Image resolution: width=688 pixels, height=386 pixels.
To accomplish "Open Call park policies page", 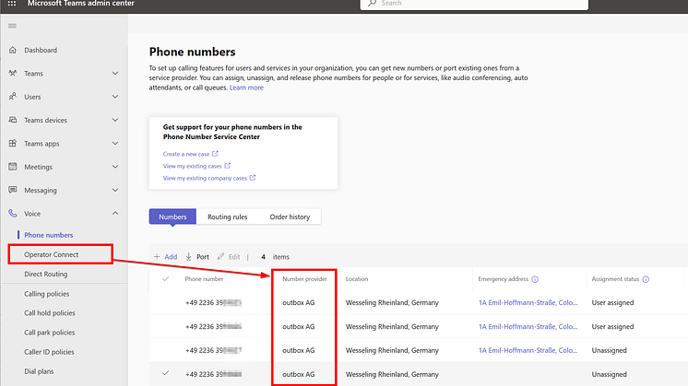I will pyautogui.click(x=49, y=333).
